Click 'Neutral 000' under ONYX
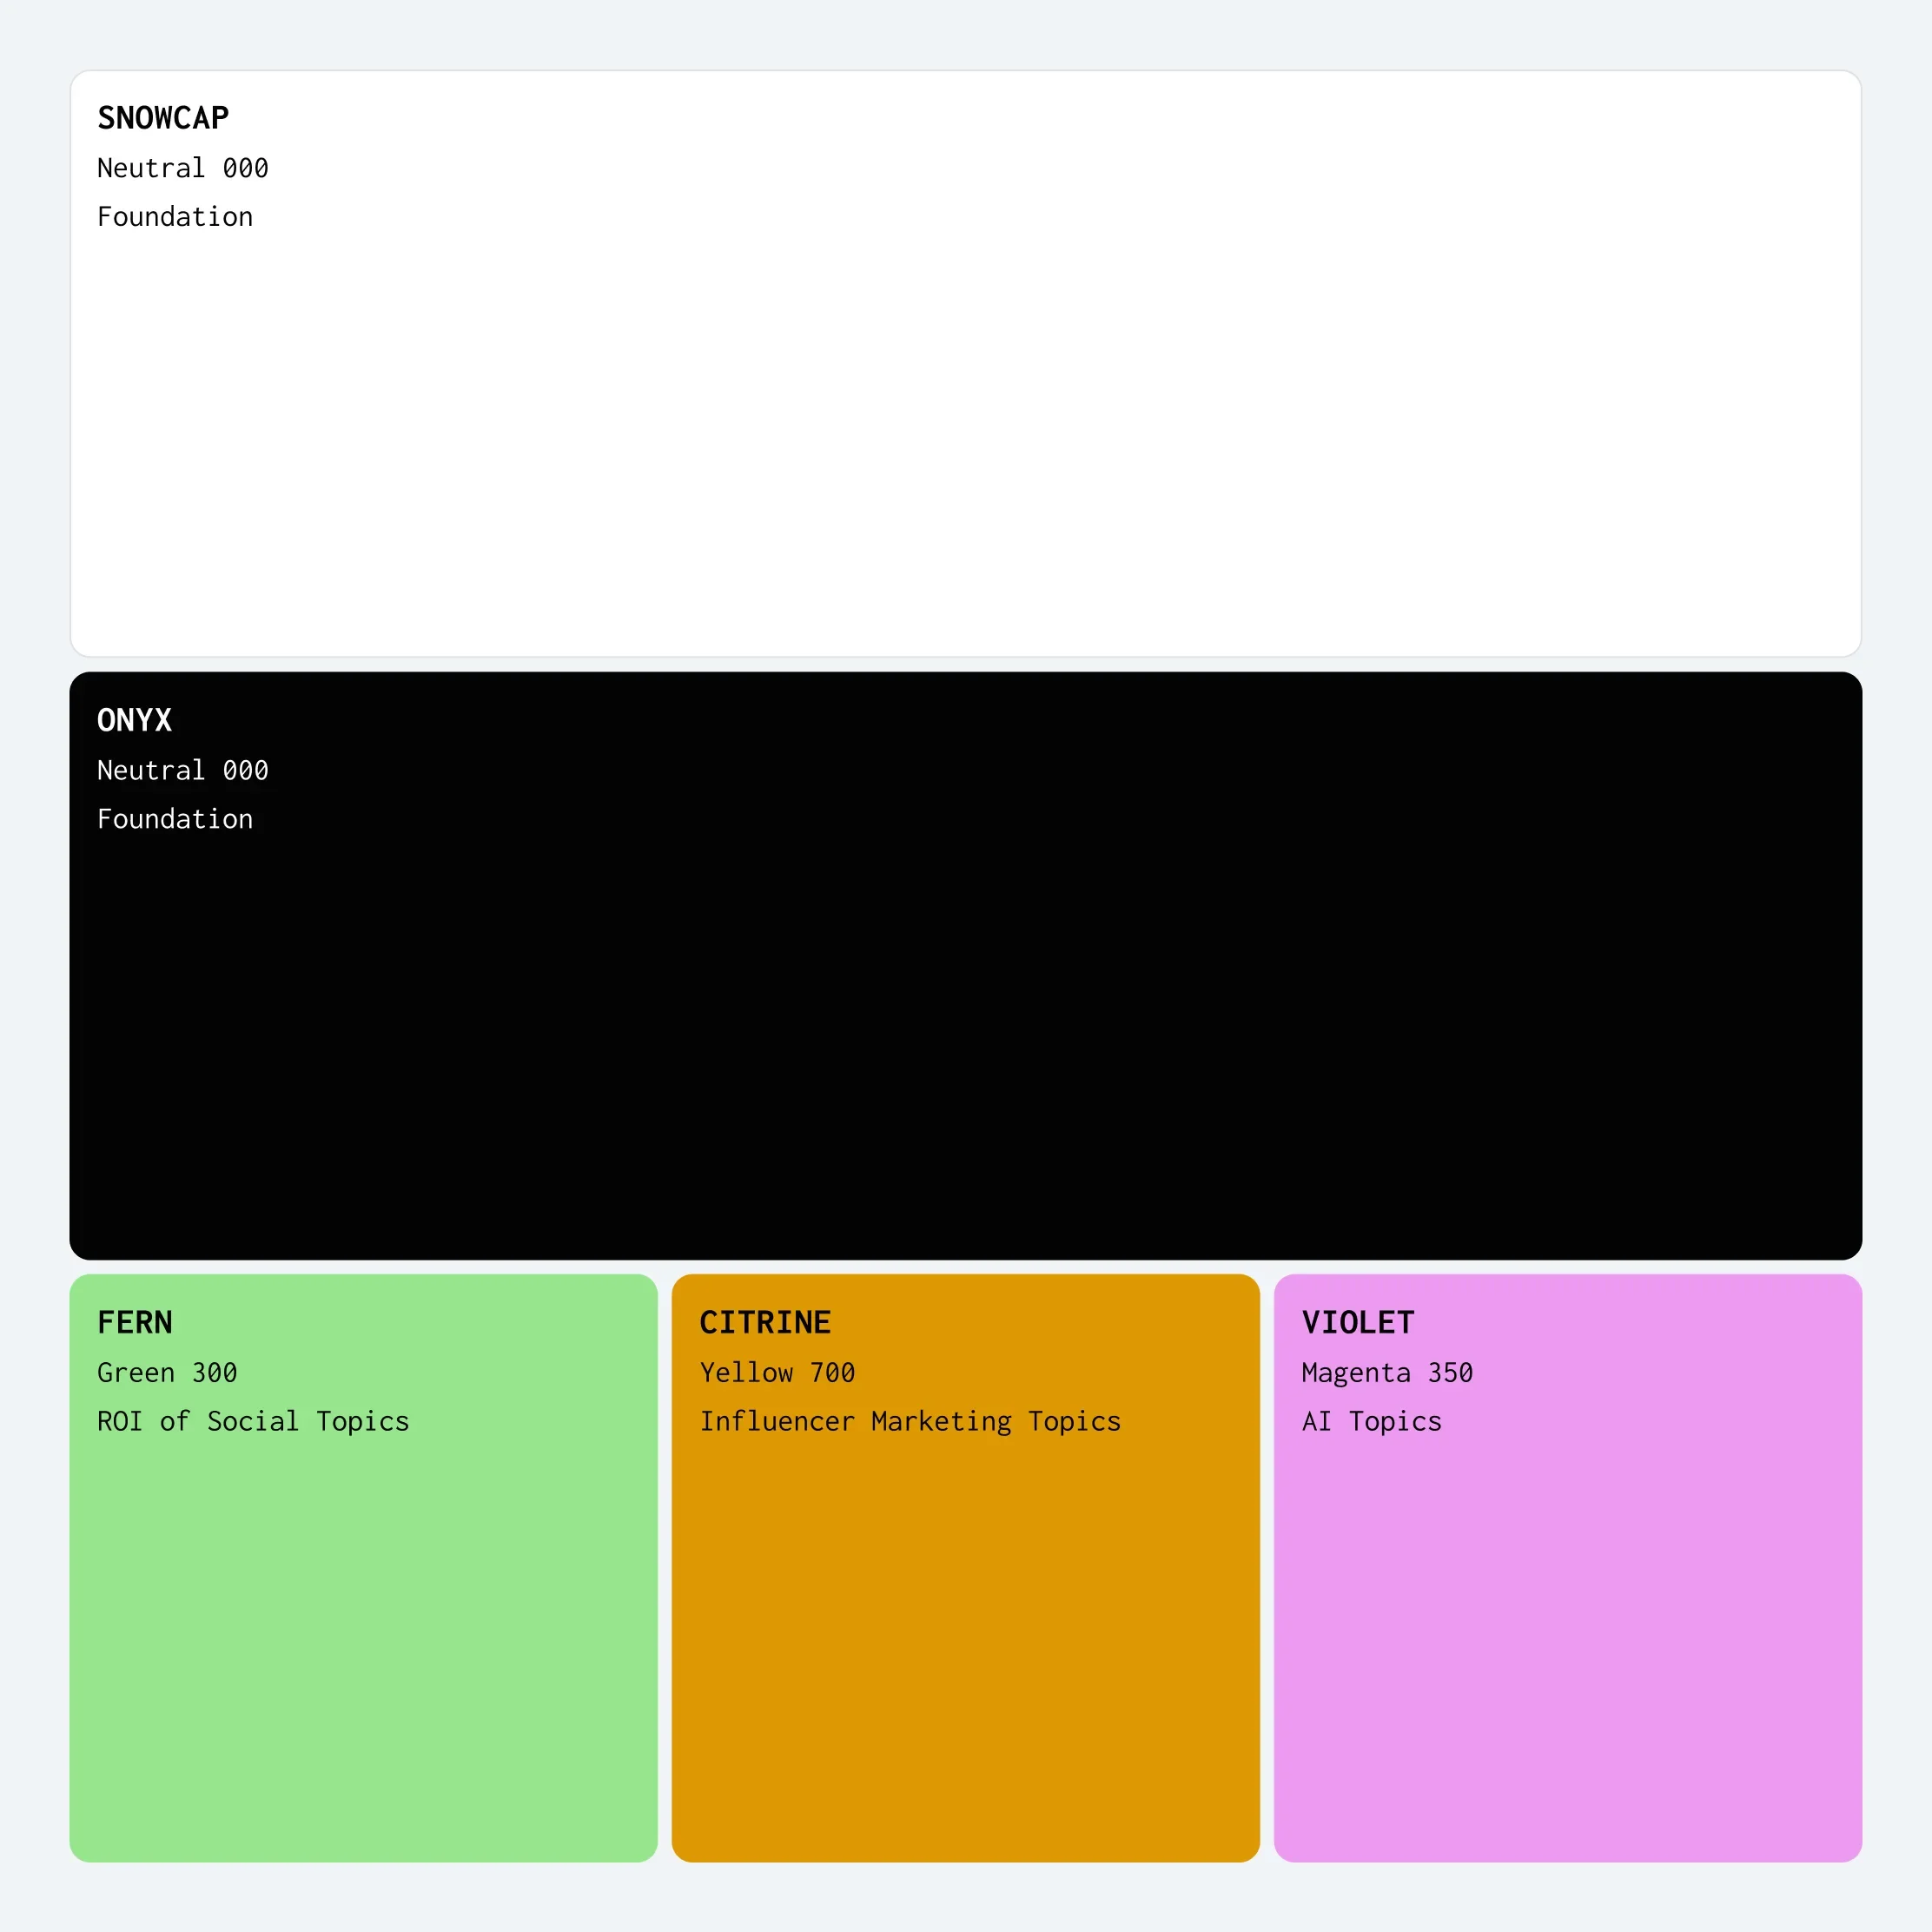The height and width of the screenshot is (1932, 1932). [183, 770]
